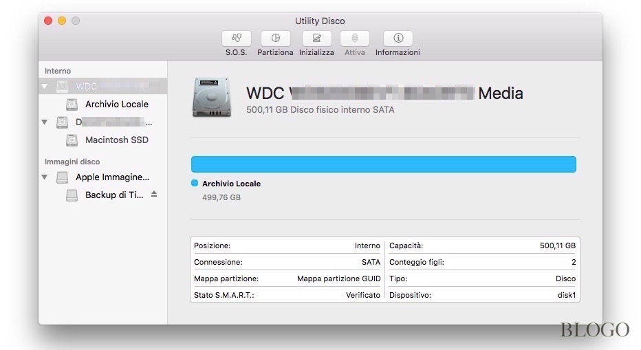The image size is (641, 350).
Task: Click the large hard drive icon in header
Action: (x=212, y=98)
